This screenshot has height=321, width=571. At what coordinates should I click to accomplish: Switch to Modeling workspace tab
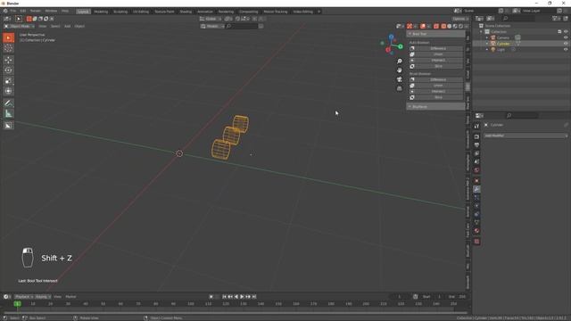[x=101, y=12]
